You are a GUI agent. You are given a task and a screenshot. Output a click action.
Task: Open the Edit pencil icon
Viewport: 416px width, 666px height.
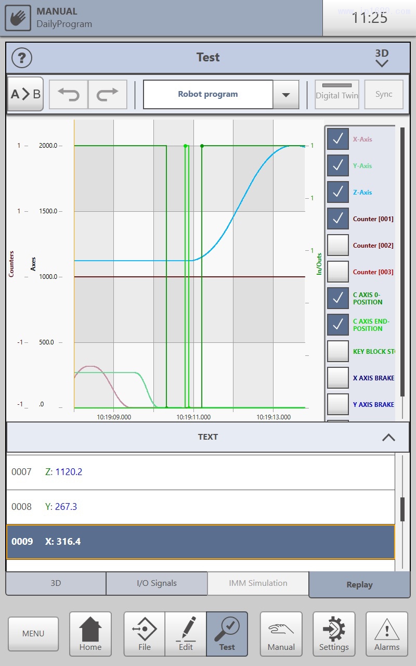pos(186,633)
